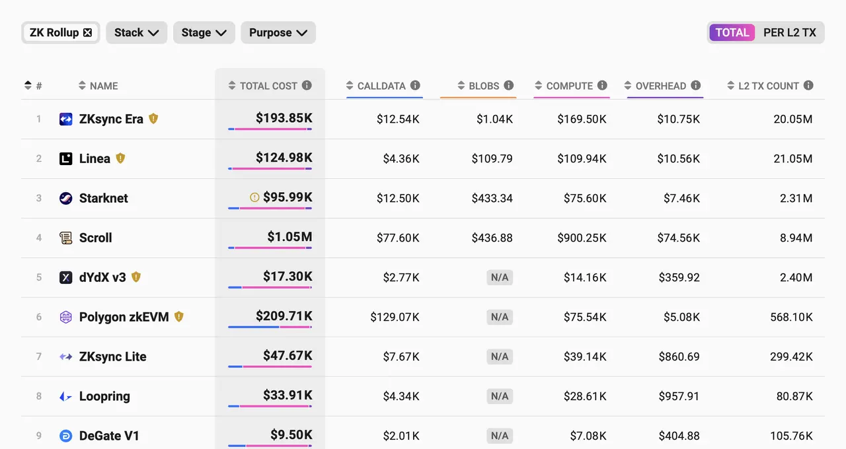Screen dimensions: 846x449
Task: Click the cost breakdown bar under ZKsync Era total
Action: pos(270,129)
